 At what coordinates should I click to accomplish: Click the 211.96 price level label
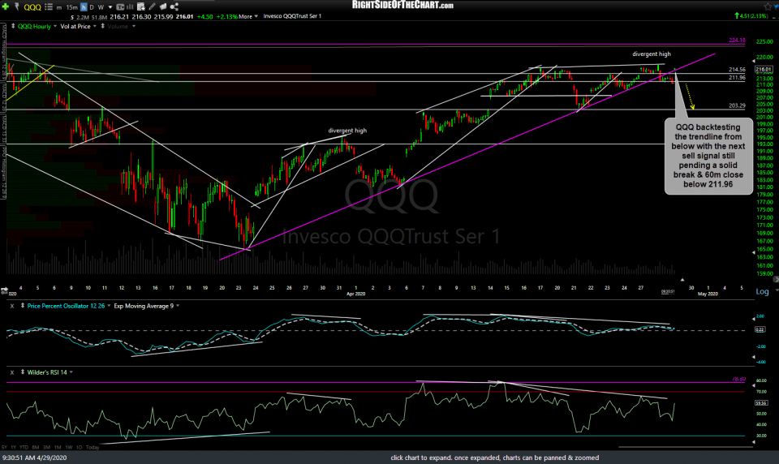[737, 78]
